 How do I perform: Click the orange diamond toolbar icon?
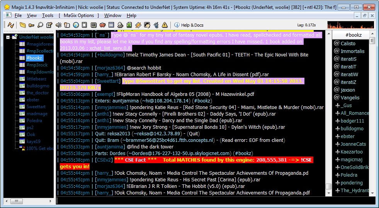click(138, 25)
